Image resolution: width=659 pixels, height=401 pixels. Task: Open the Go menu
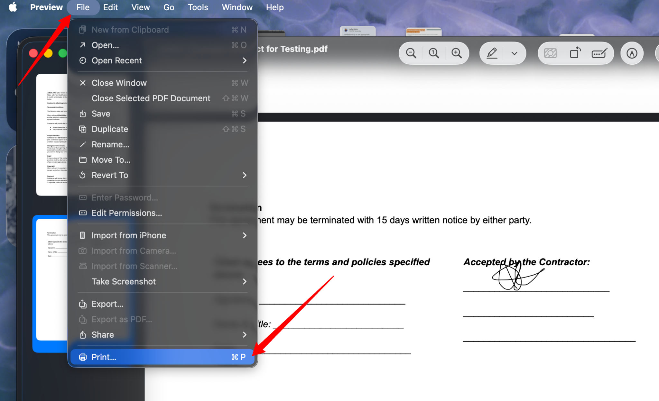click(x=169, y=7)
